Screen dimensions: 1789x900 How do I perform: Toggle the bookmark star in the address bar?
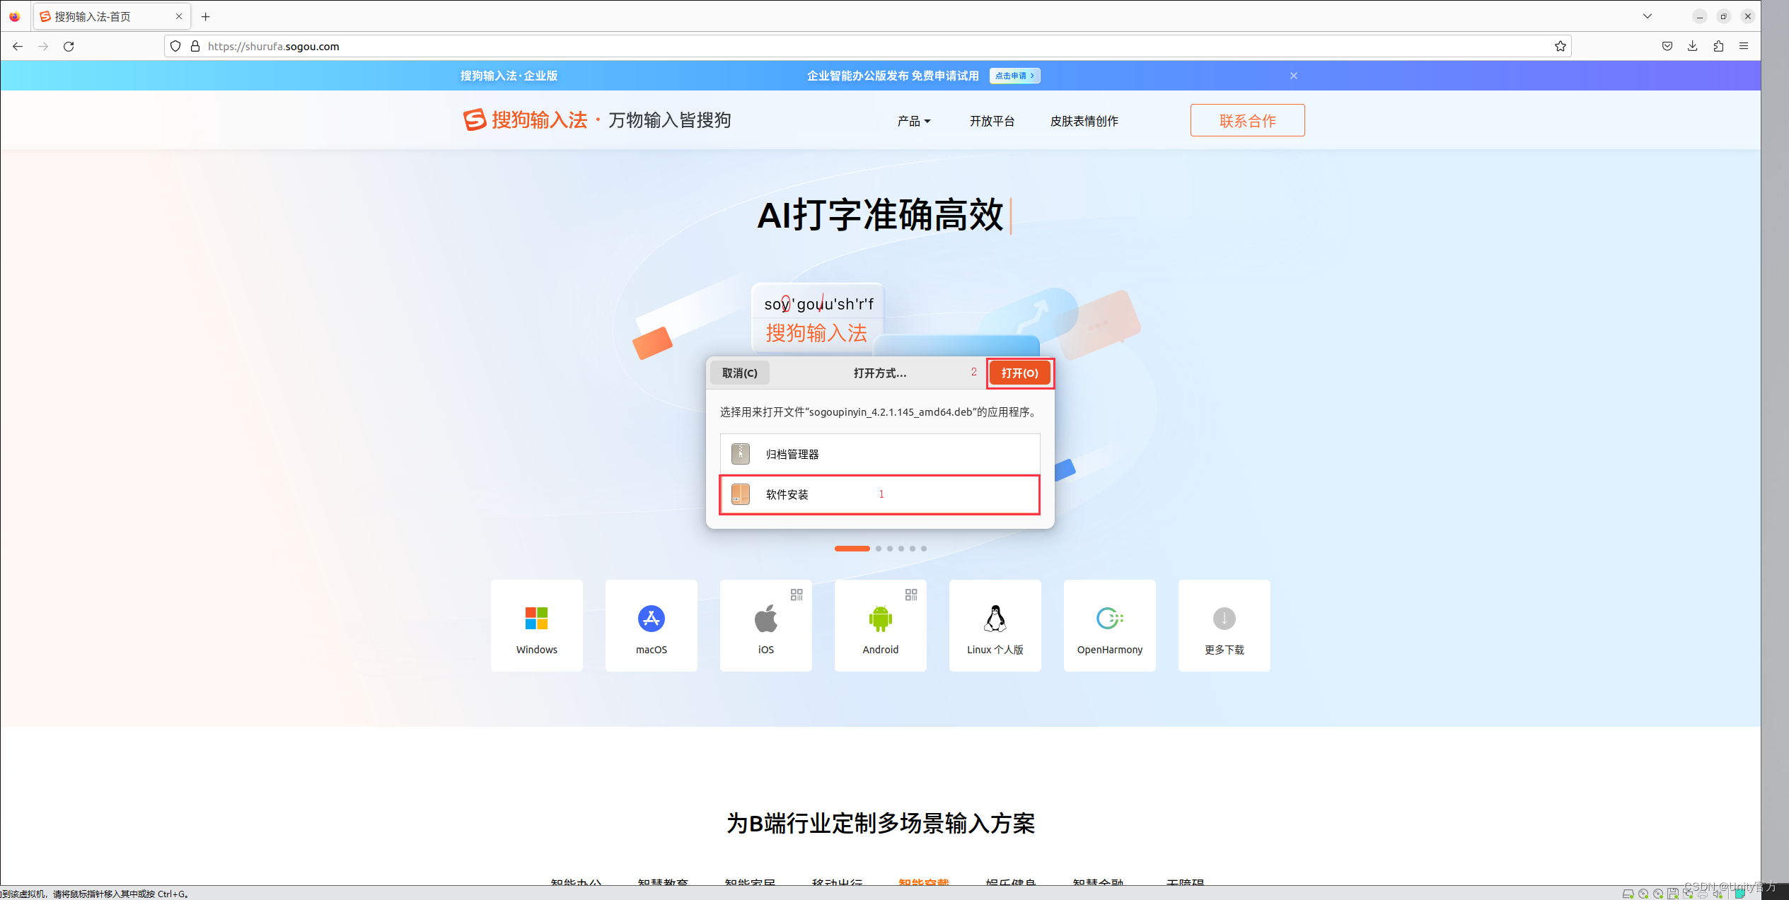[1560, 46]
